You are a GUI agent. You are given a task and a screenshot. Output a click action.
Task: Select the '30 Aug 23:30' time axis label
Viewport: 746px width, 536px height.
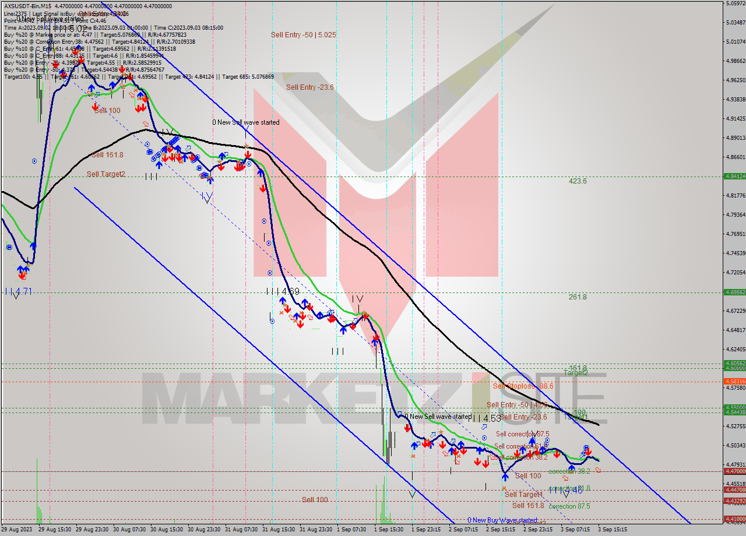tap(204, 530)
